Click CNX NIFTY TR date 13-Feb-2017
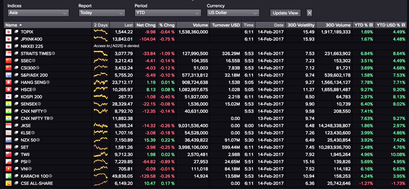 271,118
